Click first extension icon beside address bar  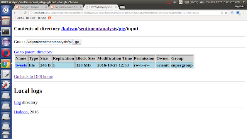click(232, 13)
